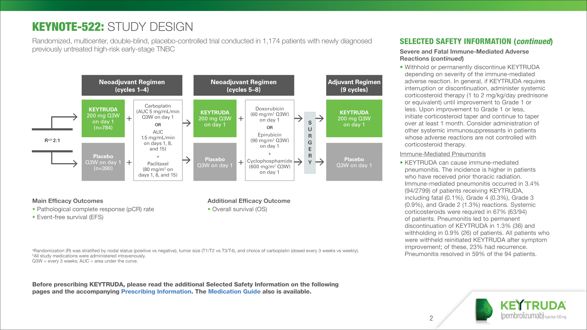Select the KEYTRUDA box showing (n=784)

point(103,118)
